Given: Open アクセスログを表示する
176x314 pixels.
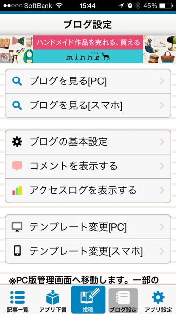Looking at the screenshot, I should point(88,190).
